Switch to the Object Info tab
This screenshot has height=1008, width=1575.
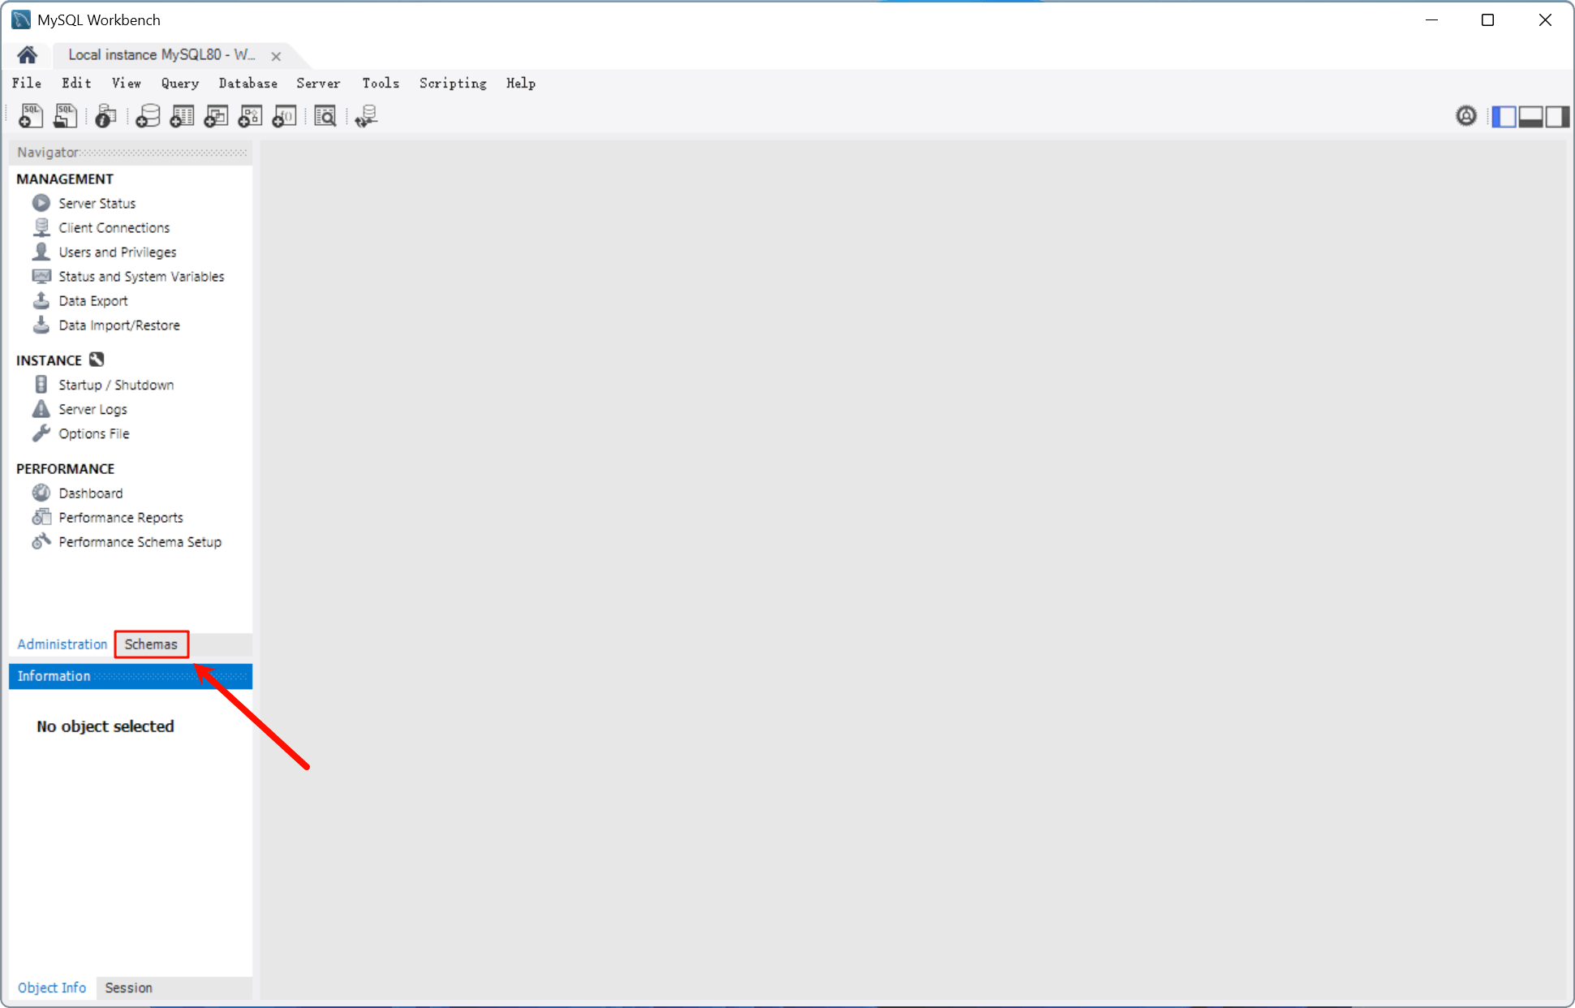click(x=52, y=988)
